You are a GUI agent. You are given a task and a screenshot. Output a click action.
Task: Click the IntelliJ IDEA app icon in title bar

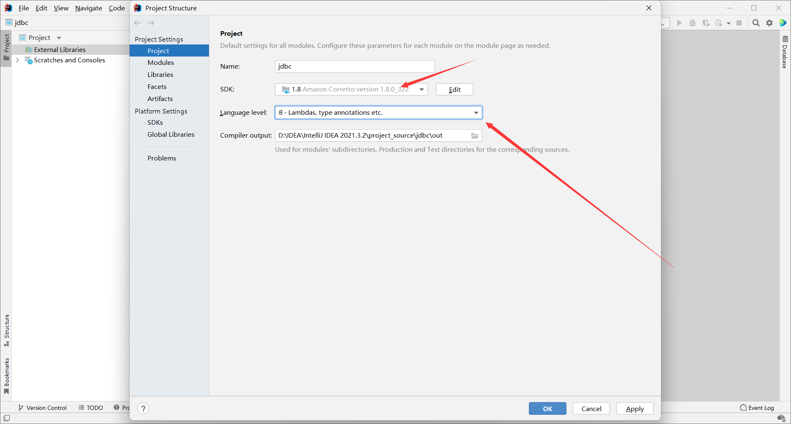8,8
